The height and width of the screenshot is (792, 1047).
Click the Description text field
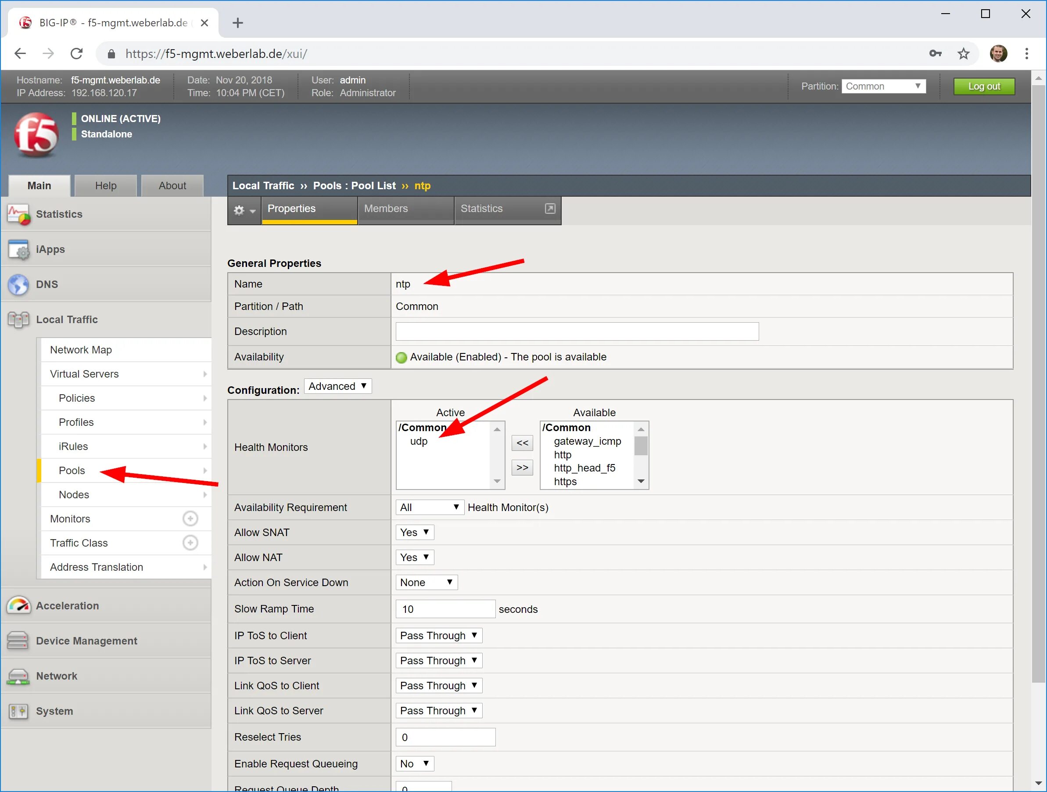click(577, 331)
